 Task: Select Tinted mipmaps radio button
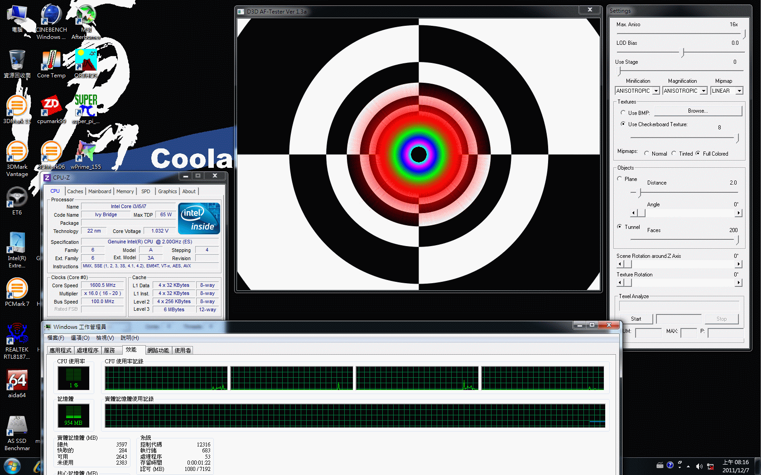pyautogui.click(x=674, y=153)
